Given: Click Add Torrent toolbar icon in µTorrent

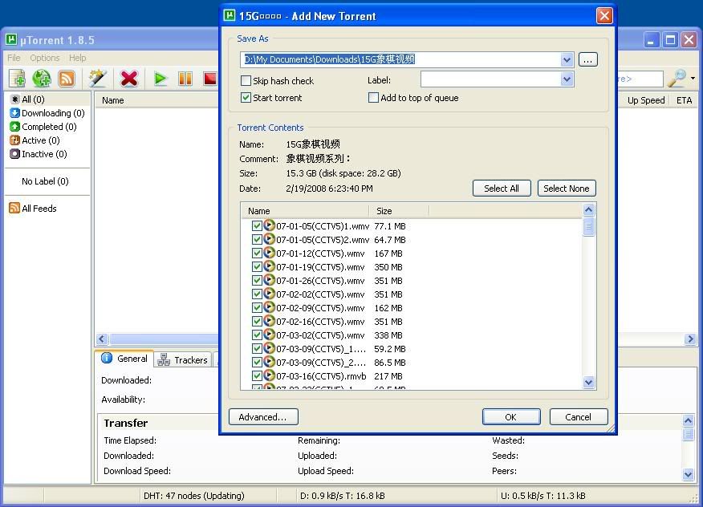Looking at the screenshot, I should 18,79.
